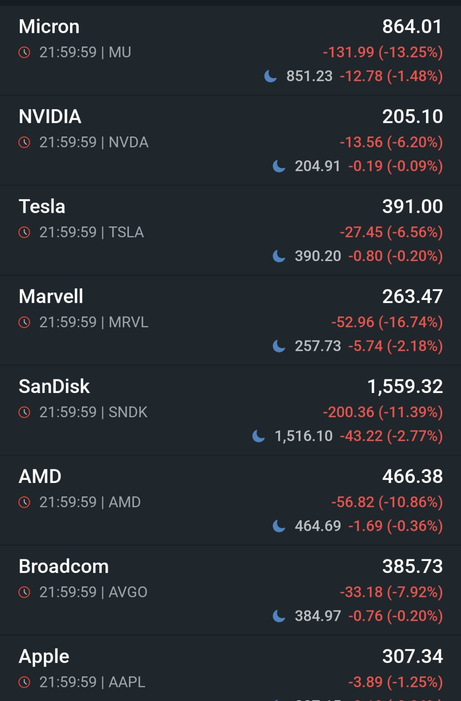
Task: Open the NVIDIA stock name
Action: tap(50, 116)
